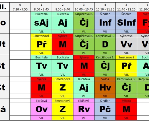Click the sAj lesson cell
The image size is (149, 121).
(41, 23)
